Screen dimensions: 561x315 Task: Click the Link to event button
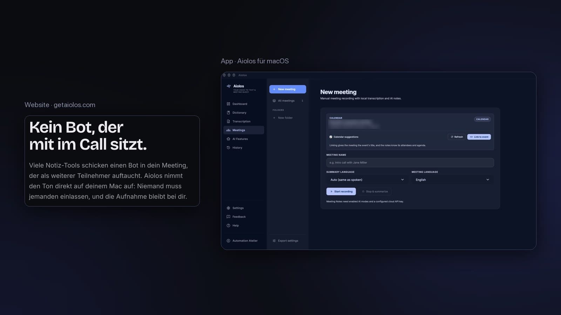(x=479, y=137)
